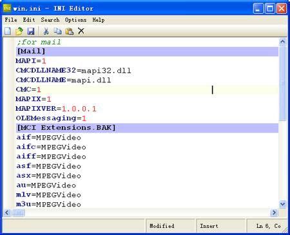The width and height of the screenshot is (290, 235).
Task: Click the Insert status bar indicator
Action: pyautogui.click(x=220, y=226)
